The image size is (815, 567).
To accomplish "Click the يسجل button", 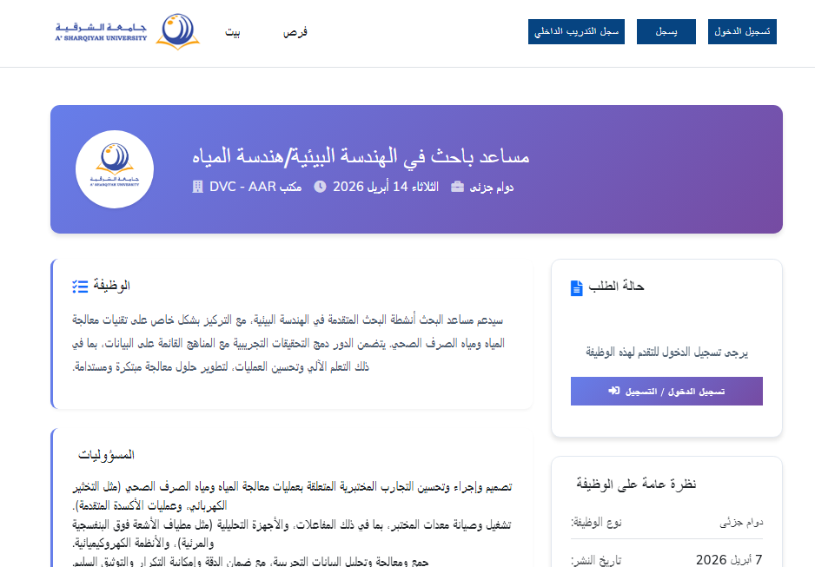I will pos(666,30).
